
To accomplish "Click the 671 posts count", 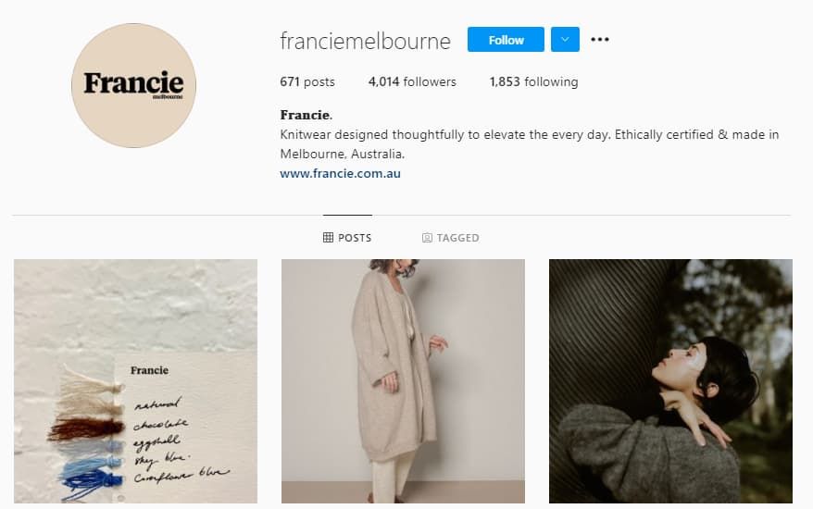I will 307,81.
